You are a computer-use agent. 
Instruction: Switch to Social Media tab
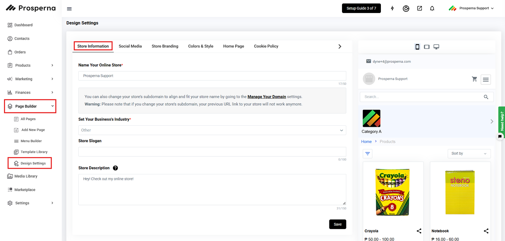pos(130,46)
